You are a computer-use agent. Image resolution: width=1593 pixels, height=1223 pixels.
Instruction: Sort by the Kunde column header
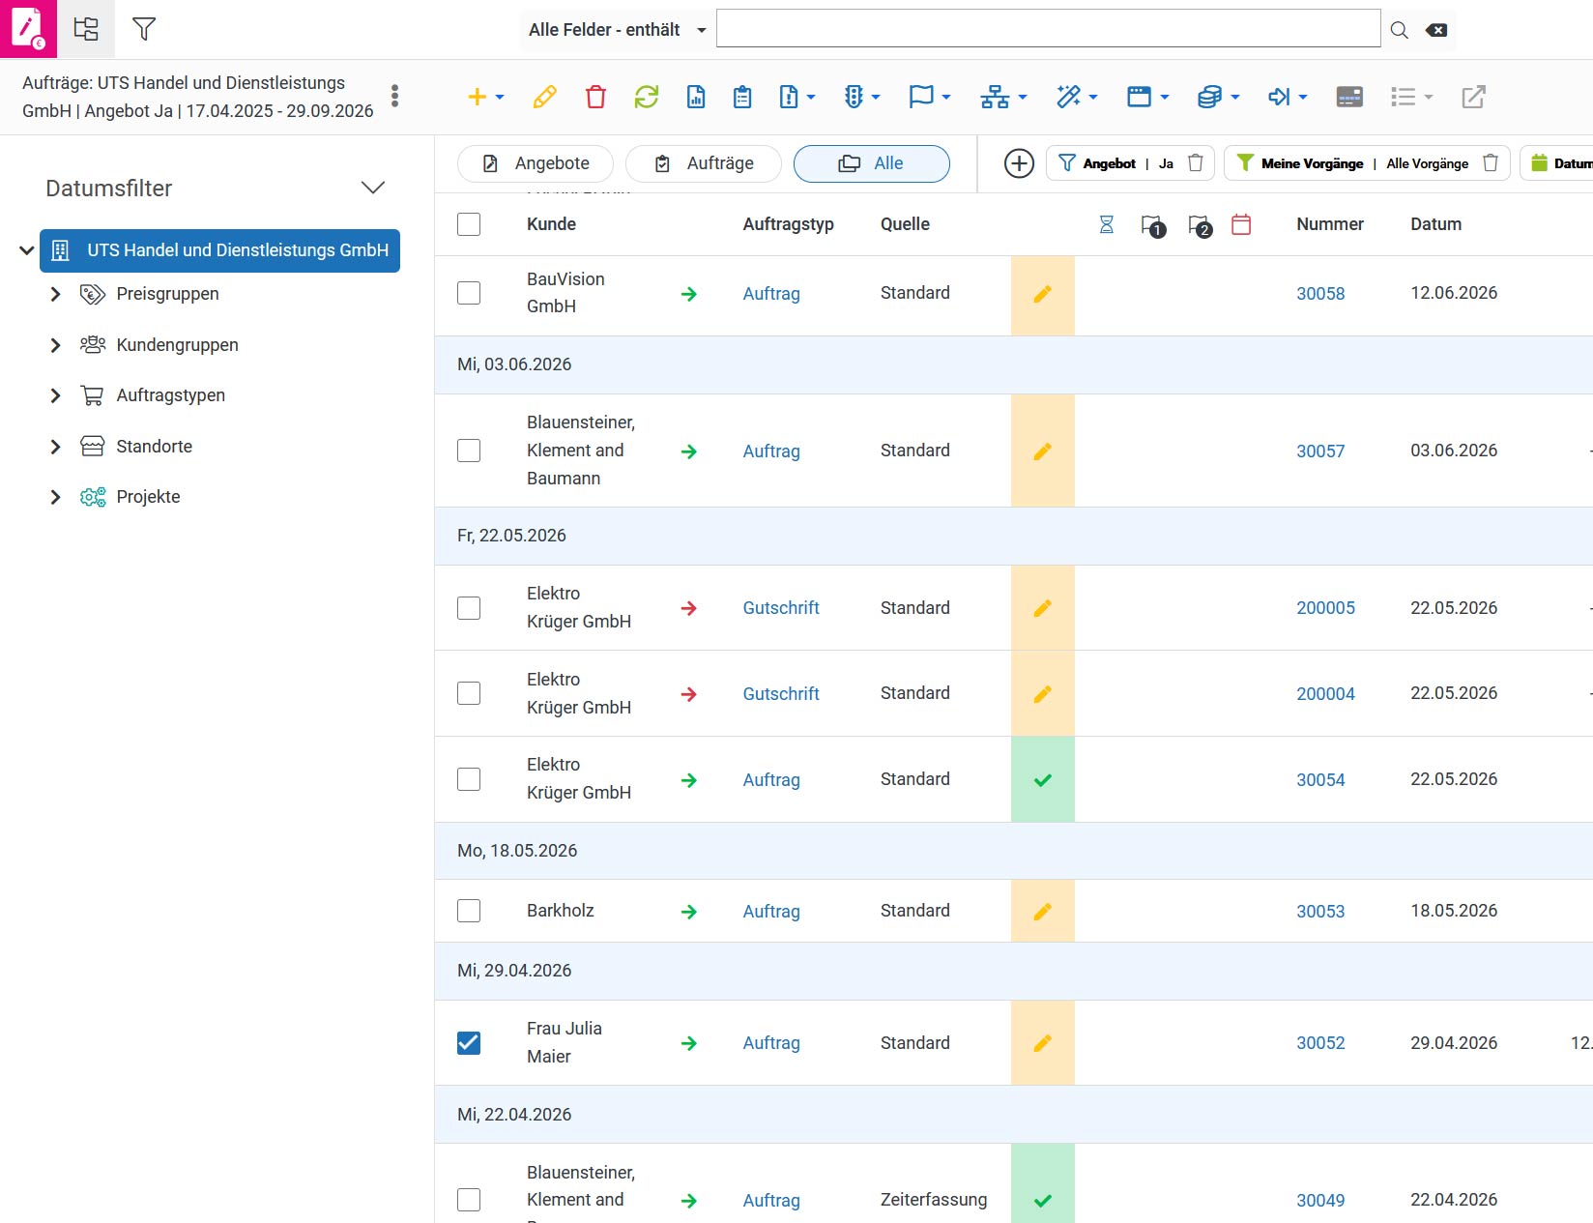tap(551, 224)
